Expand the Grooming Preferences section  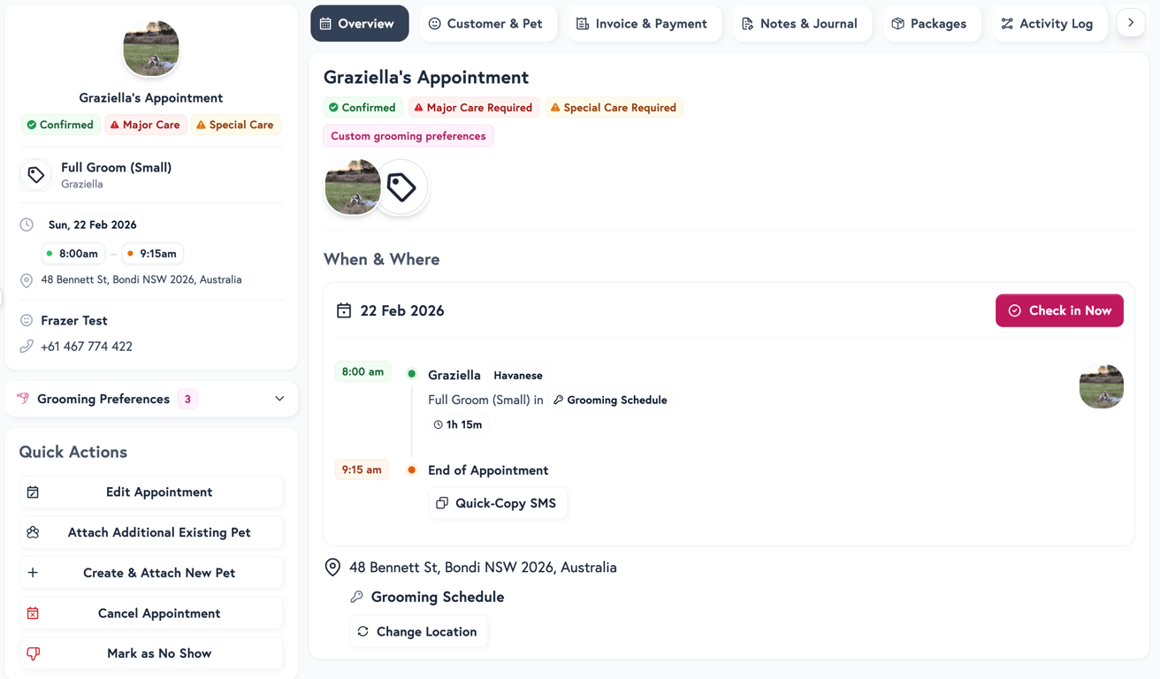279,399
